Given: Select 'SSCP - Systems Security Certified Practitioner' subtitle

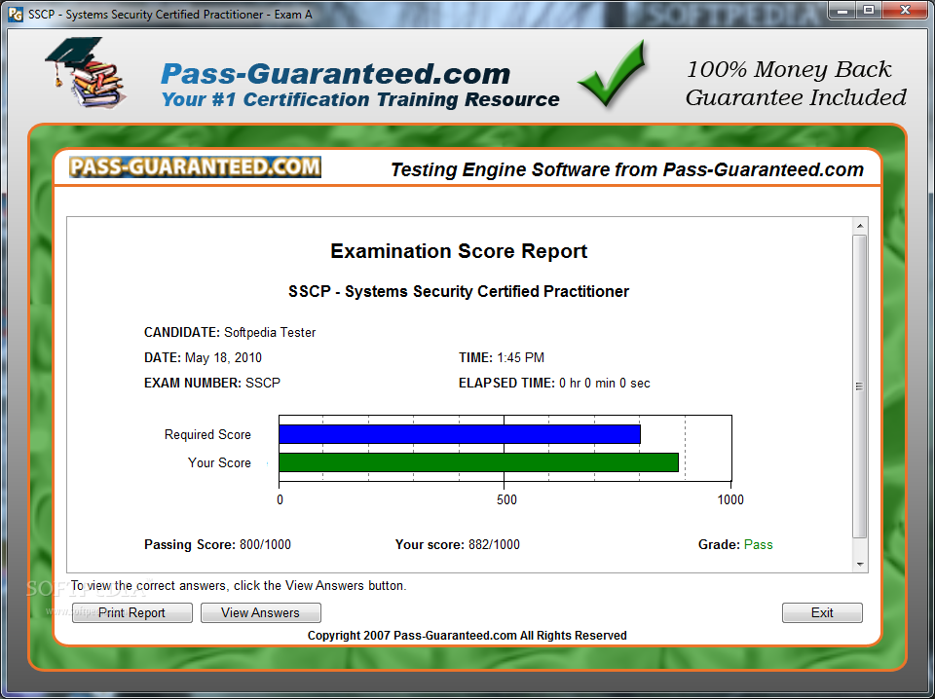Looking at the screenshot, I should (x=459, y=291).
